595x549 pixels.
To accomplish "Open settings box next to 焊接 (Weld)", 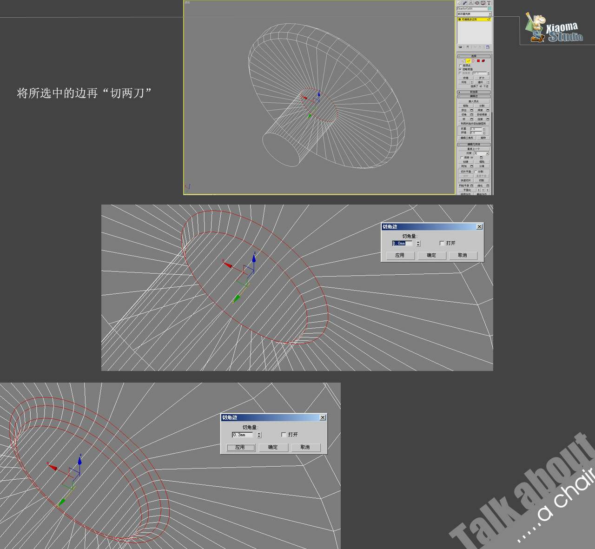I will 488,110.
